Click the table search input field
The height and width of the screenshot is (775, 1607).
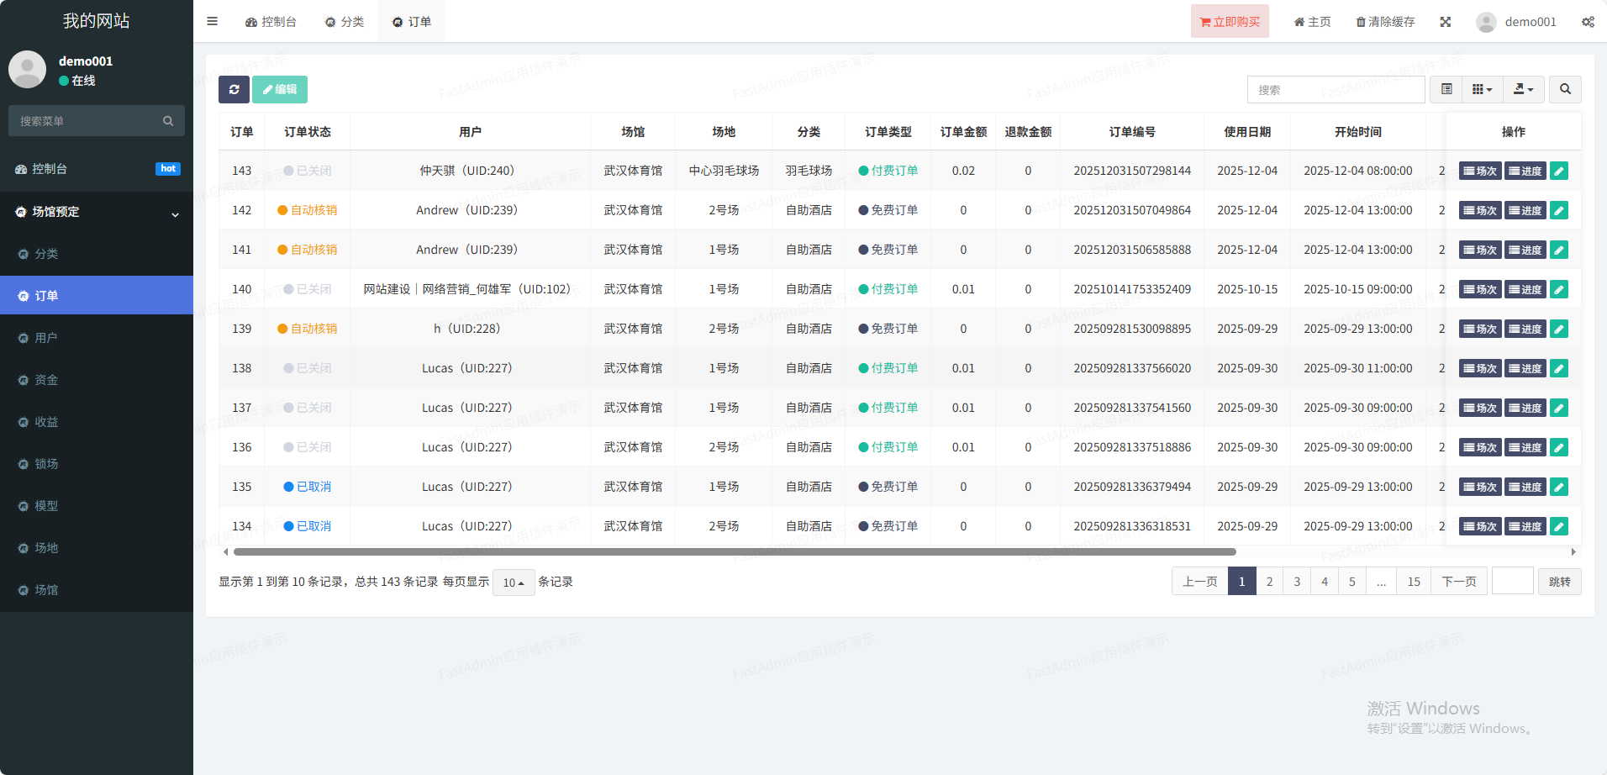coord(1336,90)
